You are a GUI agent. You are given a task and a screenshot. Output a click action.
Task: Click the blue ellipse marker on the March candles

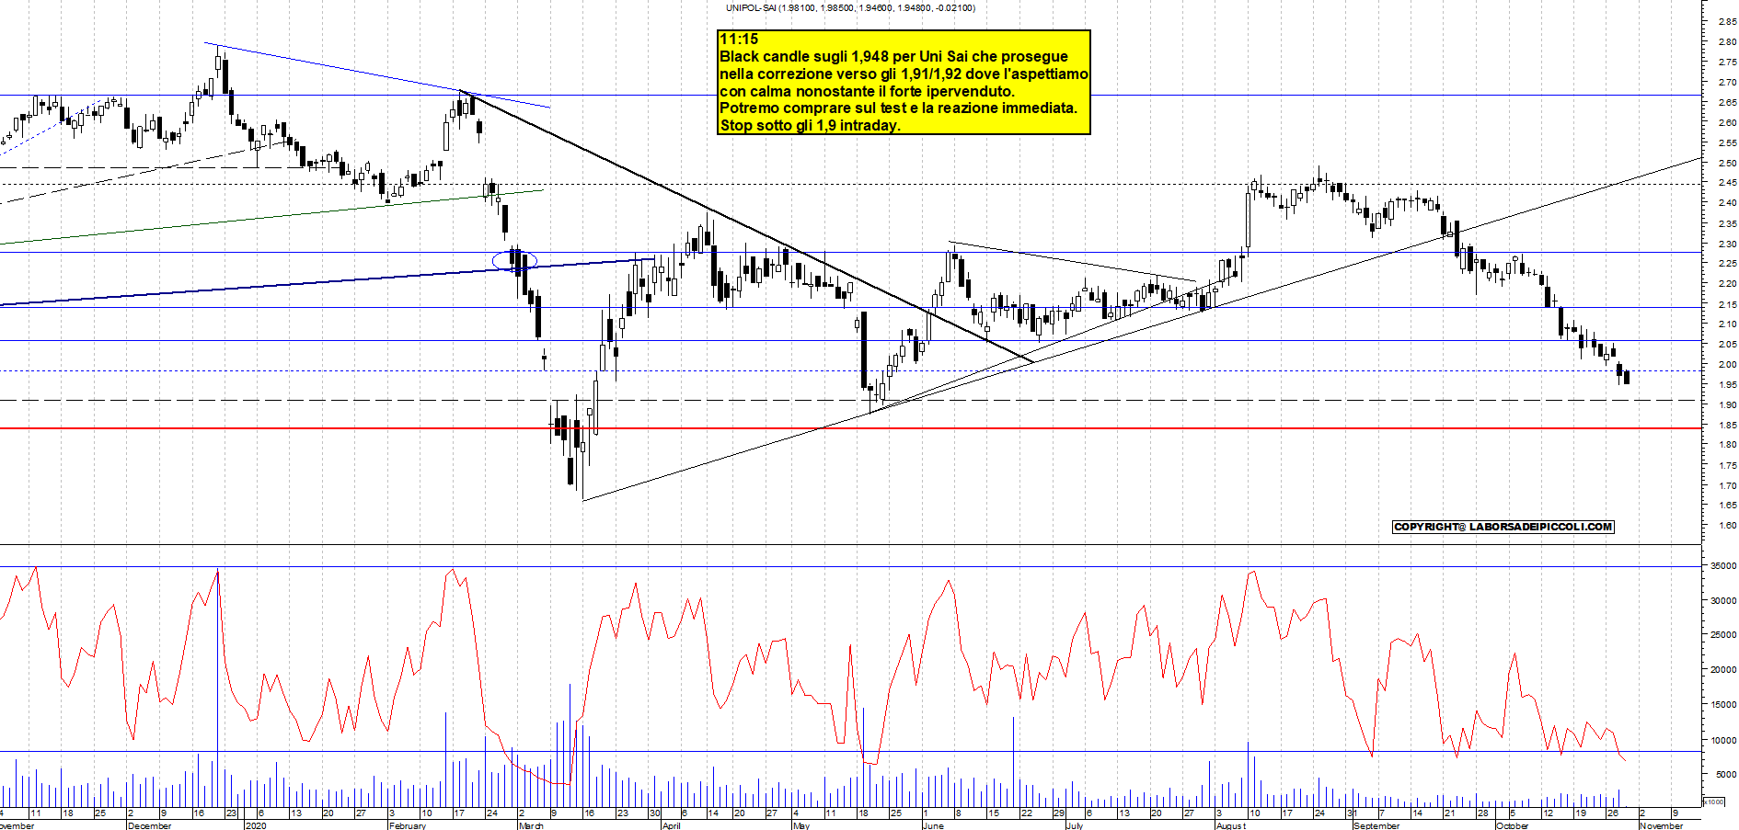[514, 260]
